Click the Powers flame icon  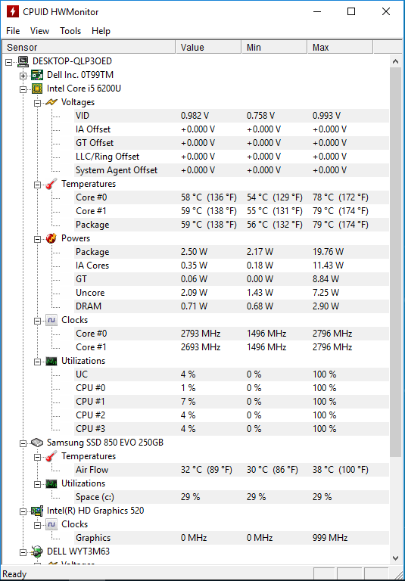[x=51, y=238]
